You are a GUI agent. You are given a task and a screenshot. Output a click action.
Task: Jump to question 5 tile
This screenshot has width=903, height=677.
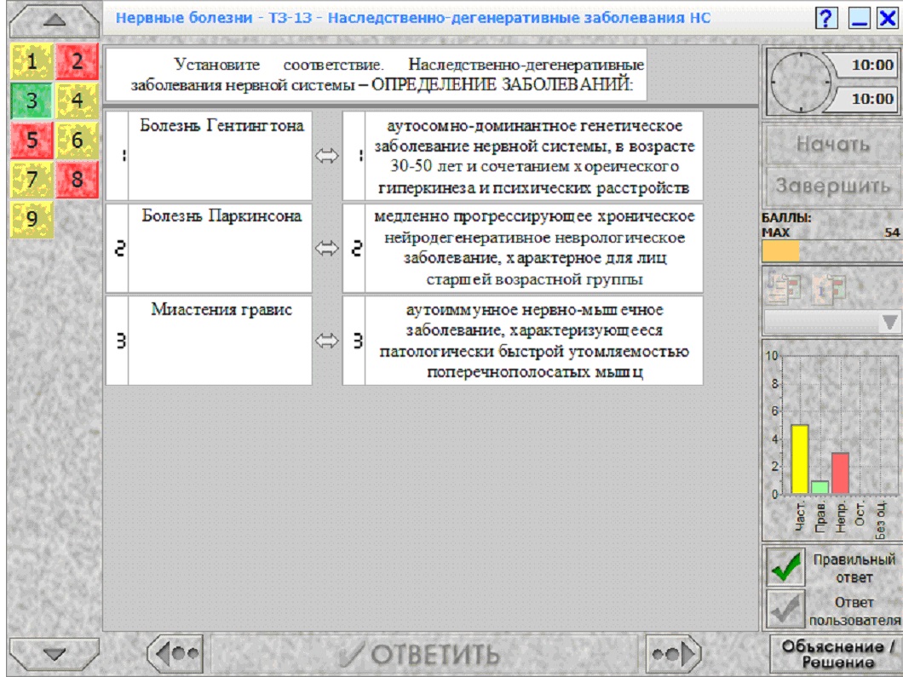(x=32, y=140)
